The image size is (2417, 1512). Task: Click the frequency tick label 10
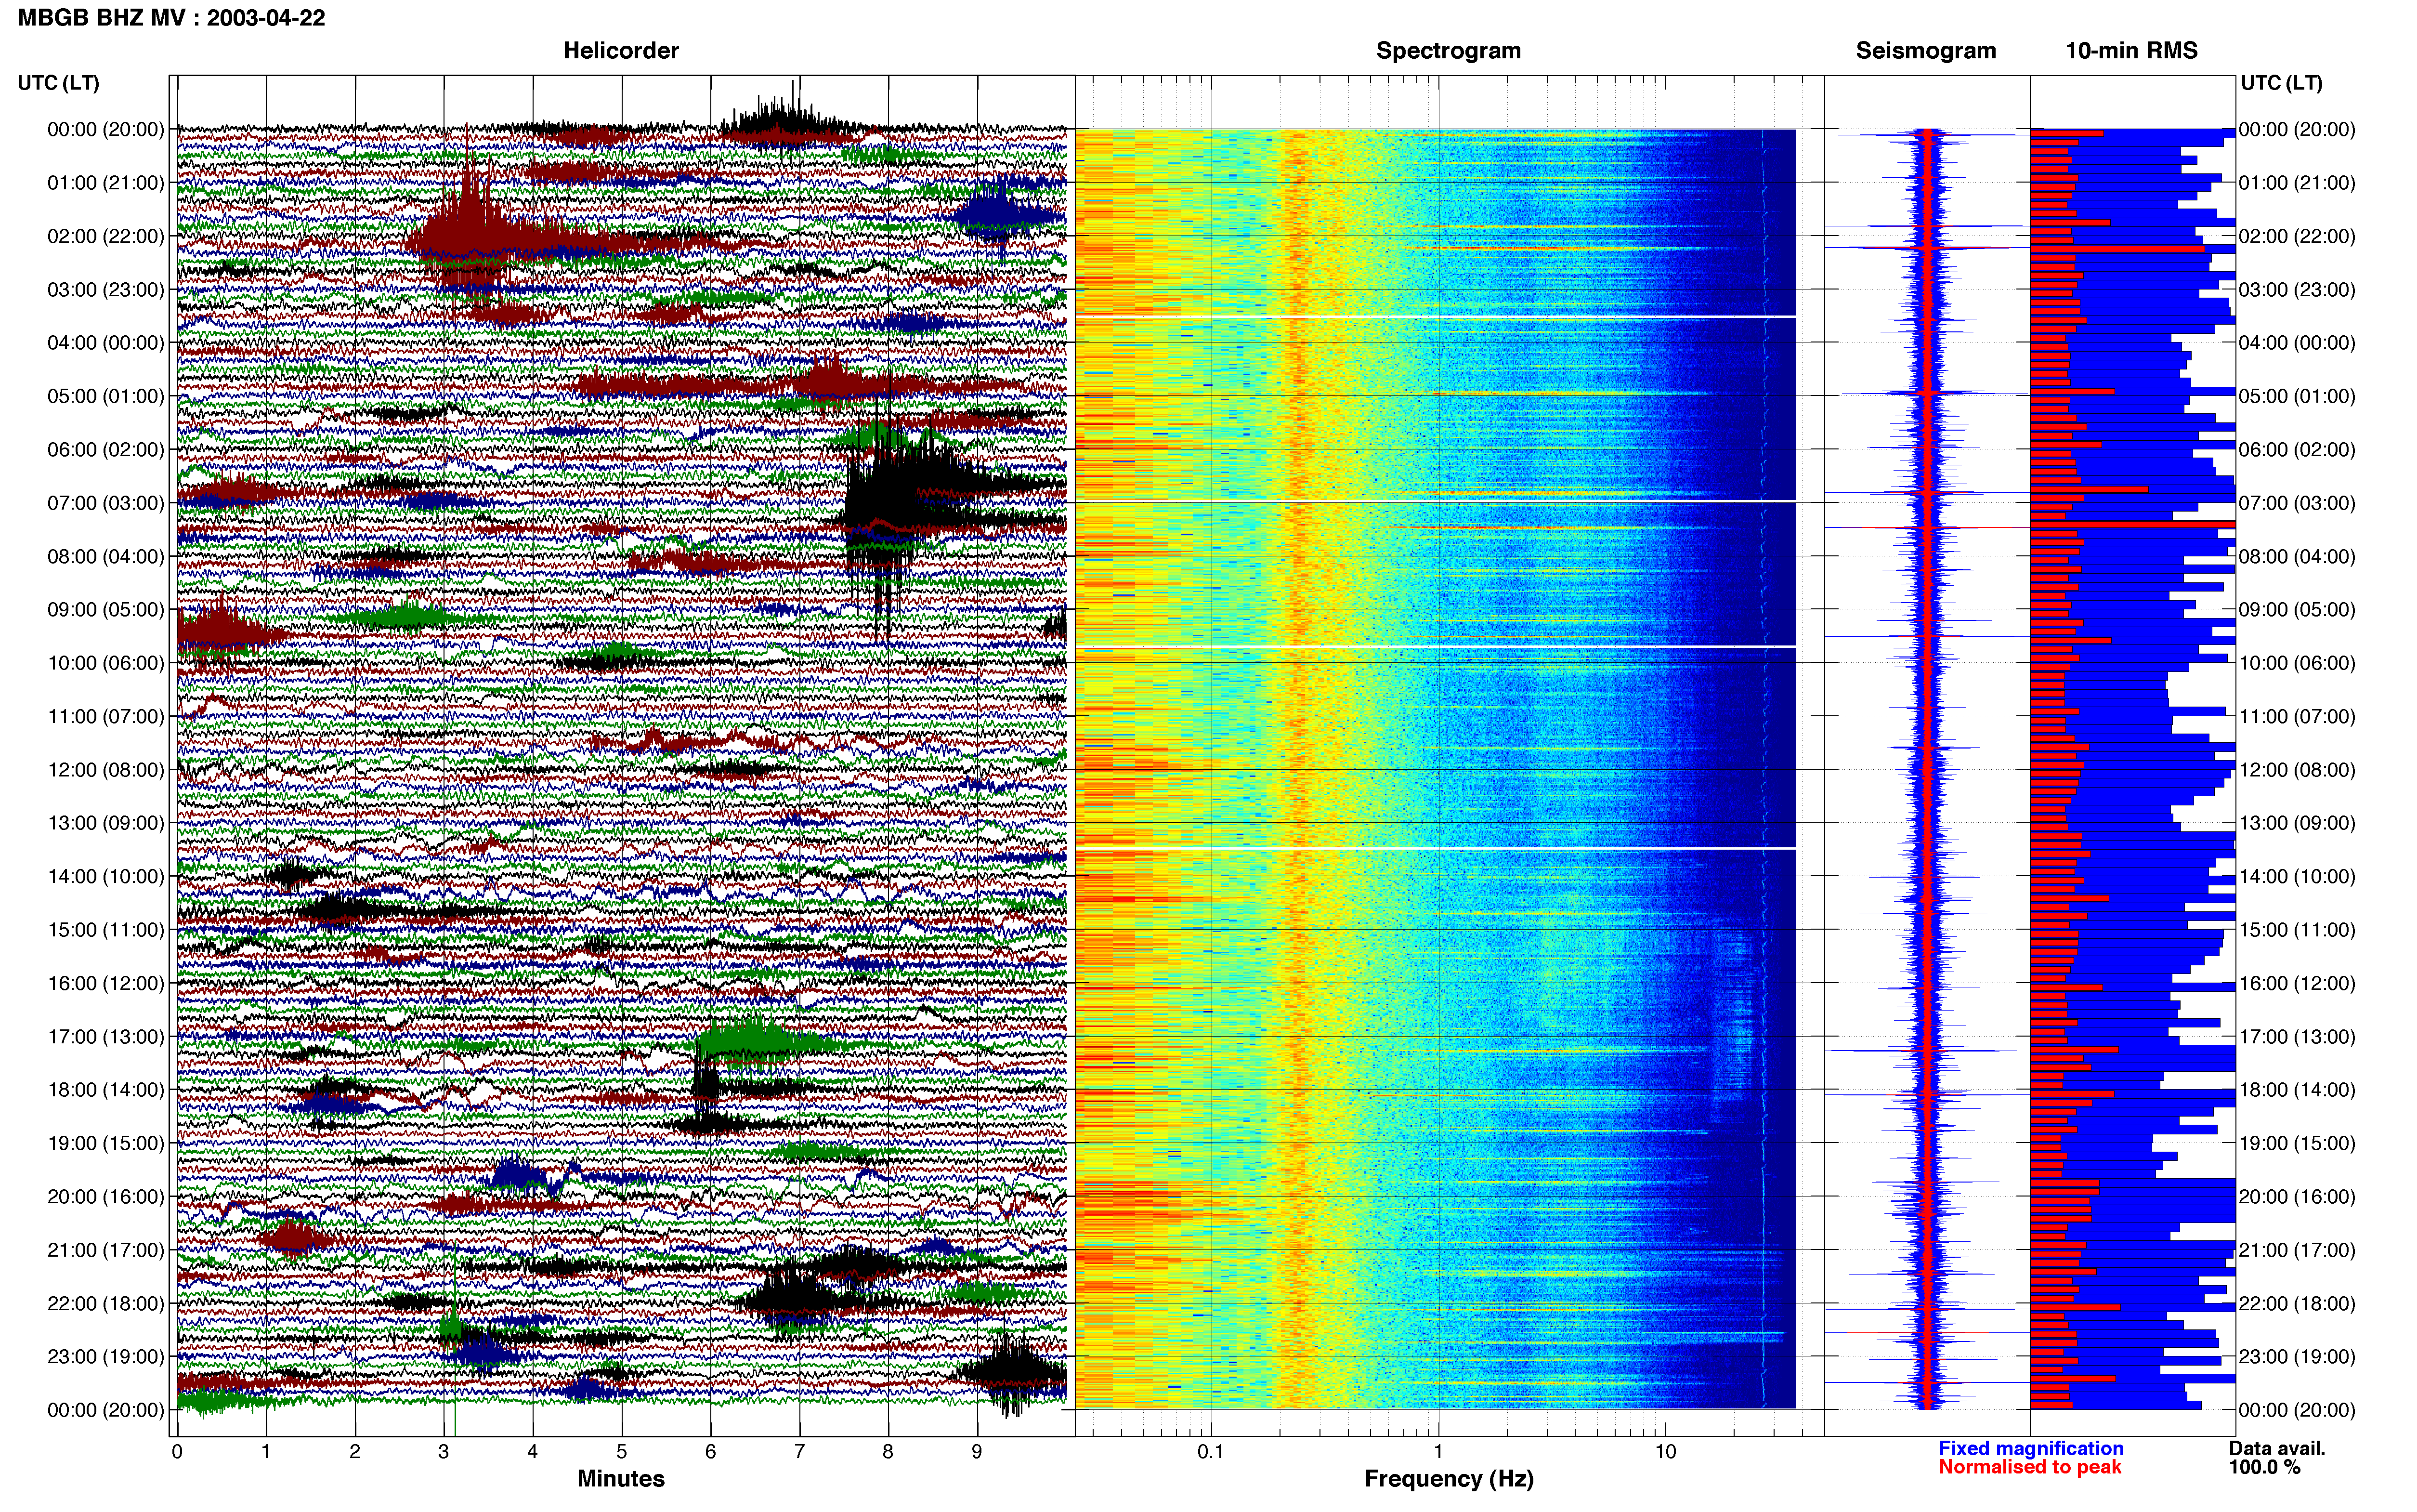pyautogui.click(x=1665, y=1451)
